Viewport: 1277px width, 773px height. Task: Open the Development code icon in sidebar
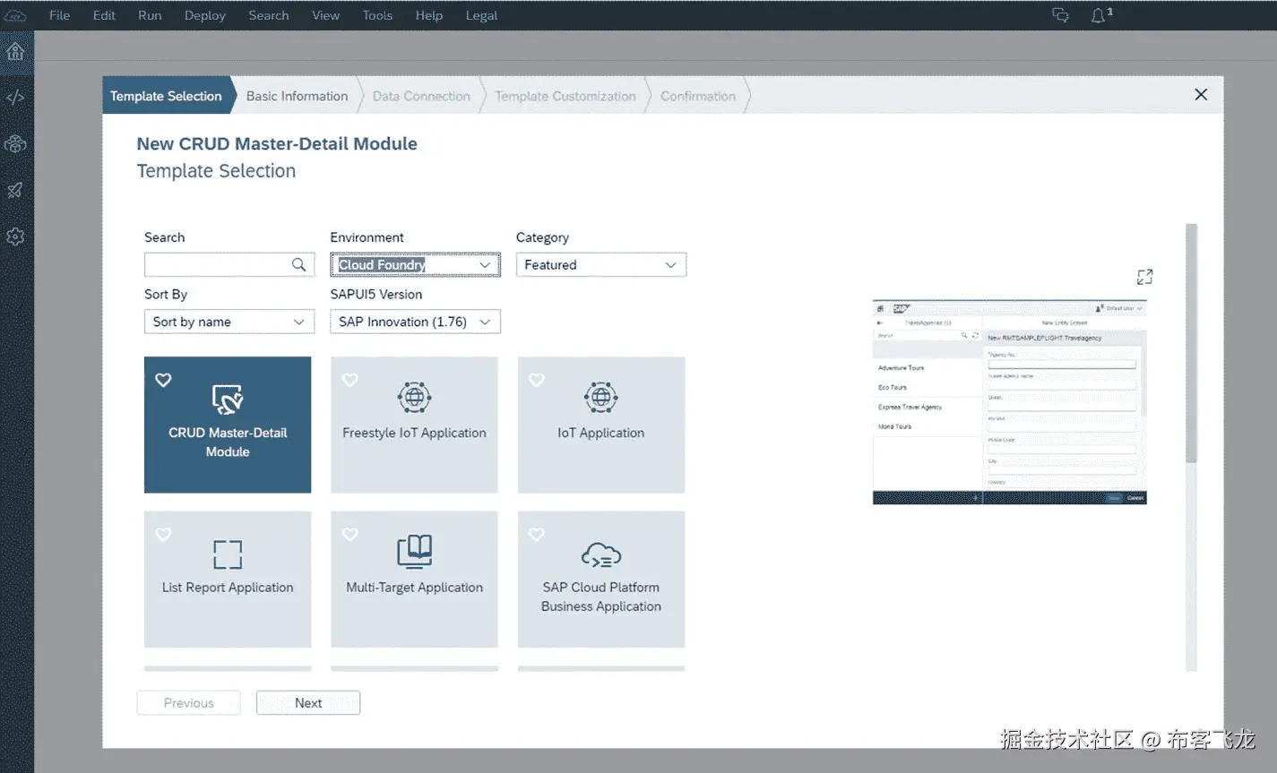coord(15,98)
